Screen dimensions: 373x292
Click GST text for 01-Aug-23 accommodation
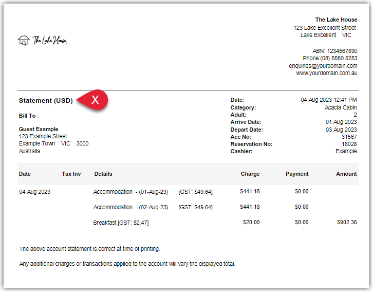tap(195, 192)
